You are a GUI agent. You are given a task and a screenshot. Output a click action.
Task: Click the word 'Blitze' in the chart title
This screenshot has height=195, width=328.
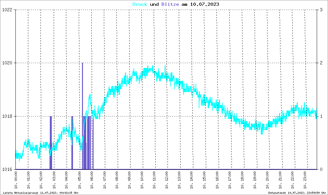coord(170,4)
